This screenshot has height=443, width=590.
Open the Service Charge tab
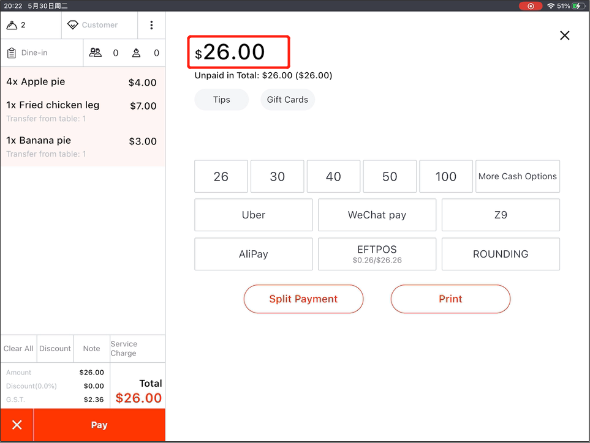(x=137, y=349)
